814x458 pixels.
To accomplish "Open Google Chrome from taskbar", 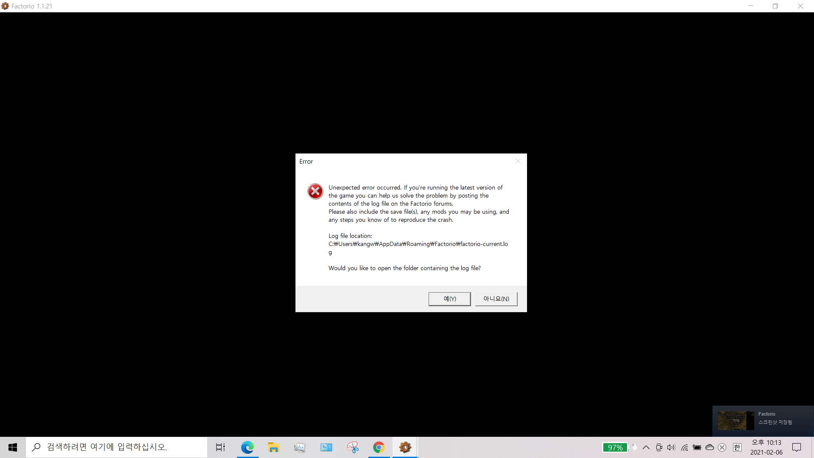I will [x=379, y=447].
